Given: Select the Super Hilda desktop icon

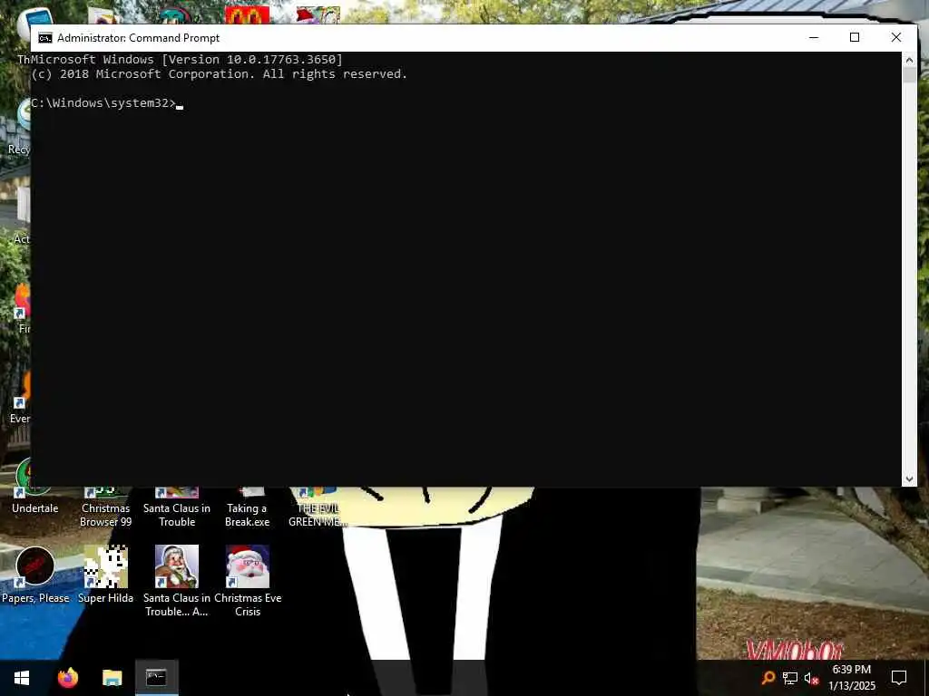Looking at the screenshot, I should (x=105, y=574).
